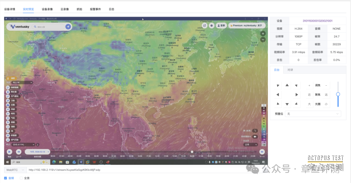351x183 pixels.
Task: Zoom out the map with minus button
Action: [263, 40]
